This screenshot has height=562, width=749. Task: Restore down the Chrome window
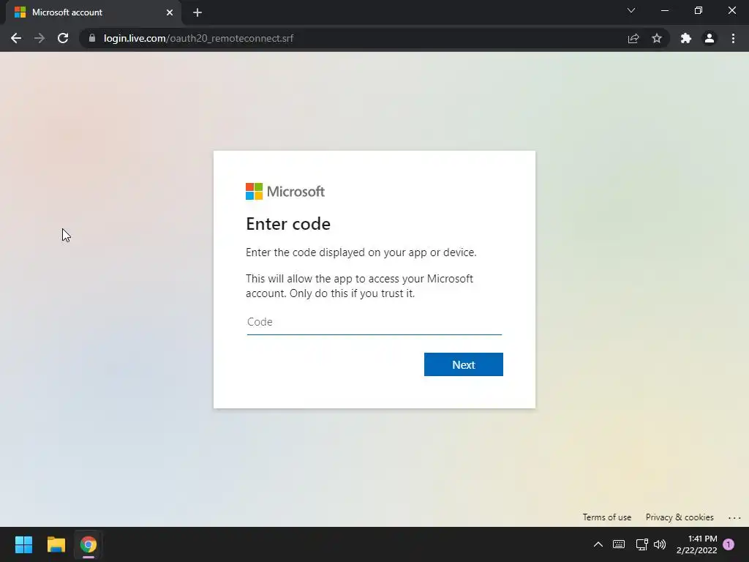coord(699,10)
